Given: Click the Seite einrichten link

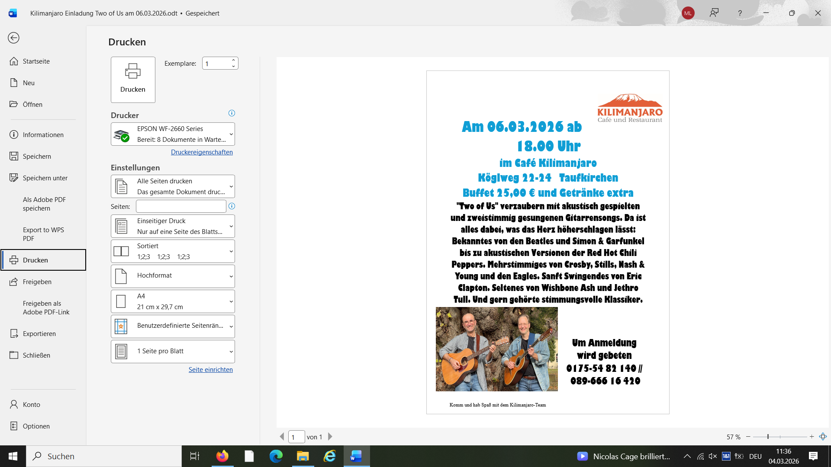Looking at the screenshot, I should click(x=210, y=370).
